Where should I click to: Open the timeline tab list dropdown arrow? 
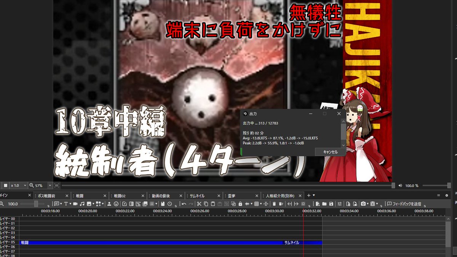click(314, 195)
